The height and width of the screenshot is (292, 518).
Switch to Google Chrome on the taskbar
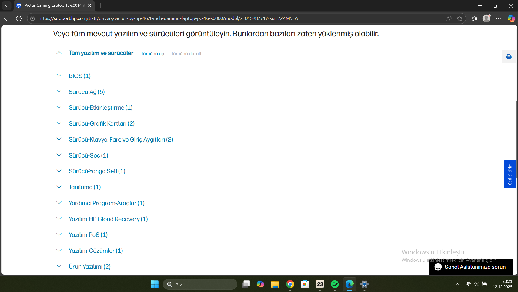click(290, 284)
